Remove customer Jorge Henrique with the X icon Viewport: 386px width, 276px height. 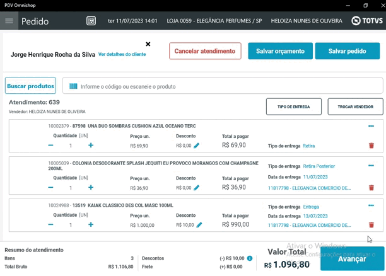tap(148, 44)
